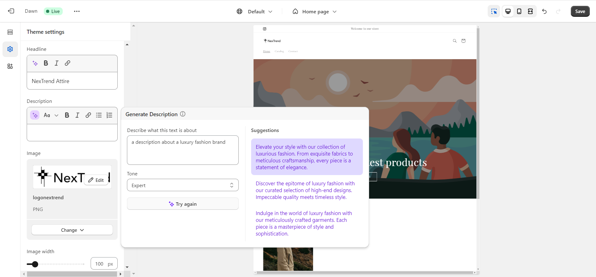The height and width of the screenshot is (277, 596).
Task: Add numbered list in Description
Action: coord(109,115)
